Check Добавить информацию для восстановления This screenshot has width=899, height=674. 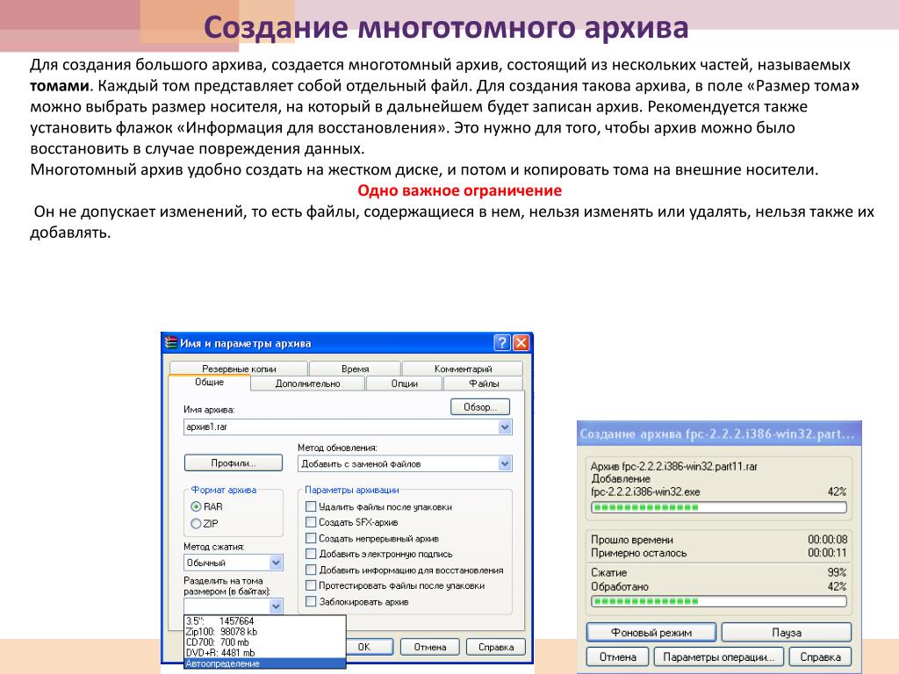click(311, 570)
